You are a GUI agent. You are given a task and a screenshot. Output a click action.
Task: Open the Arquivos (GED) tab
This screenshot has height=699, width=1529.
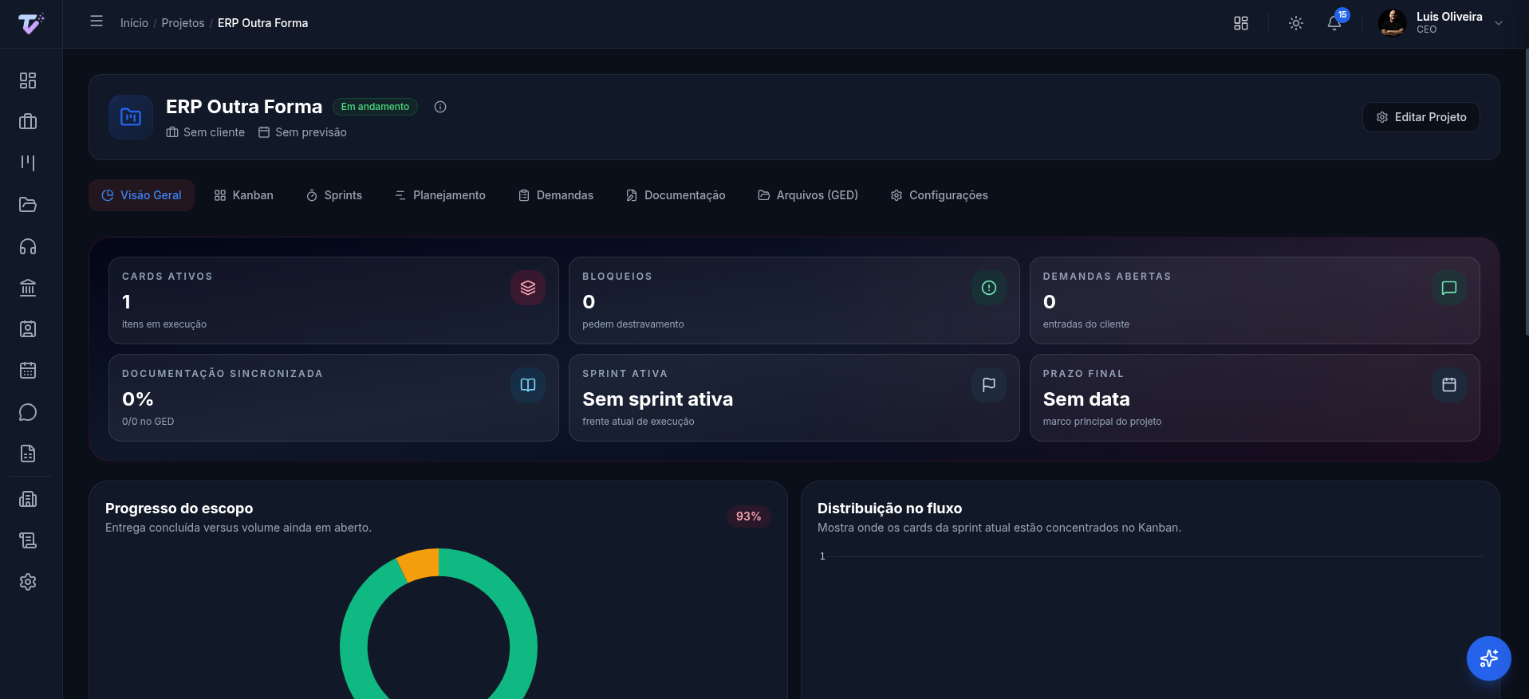[808, 195]
